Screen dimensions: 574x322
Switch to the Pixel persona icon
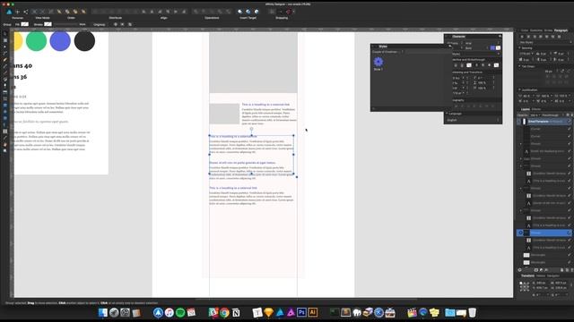click(x=17, y=12)
